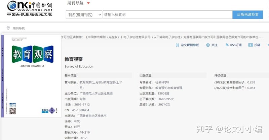
Task: Click the 出版信息 section header
Action: coord(146,75)
